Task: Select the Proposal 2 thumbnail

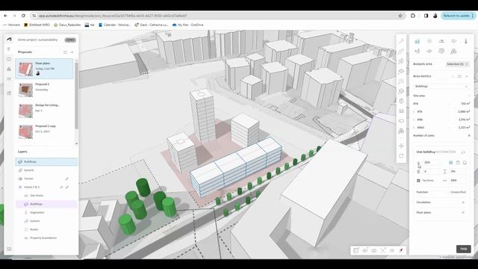Action: (25, 90)
